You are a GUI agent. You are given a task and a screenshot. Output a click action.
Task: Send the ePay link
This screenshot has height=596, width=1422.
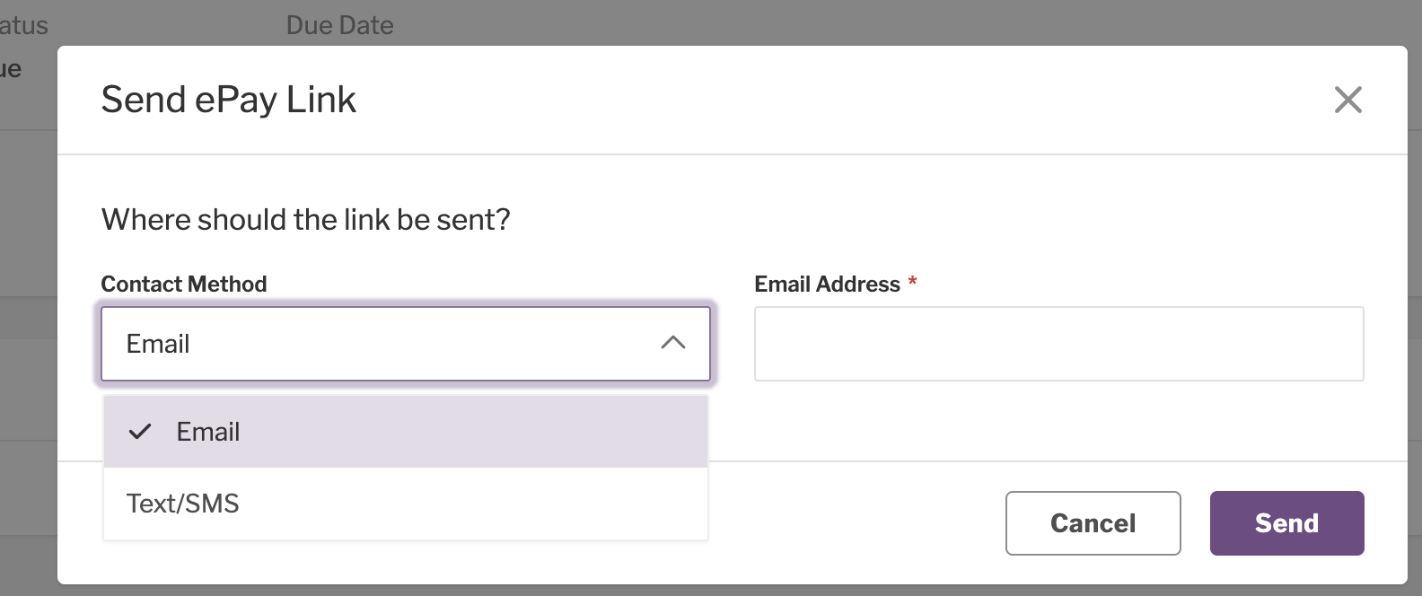click(x=1286, y=523)
